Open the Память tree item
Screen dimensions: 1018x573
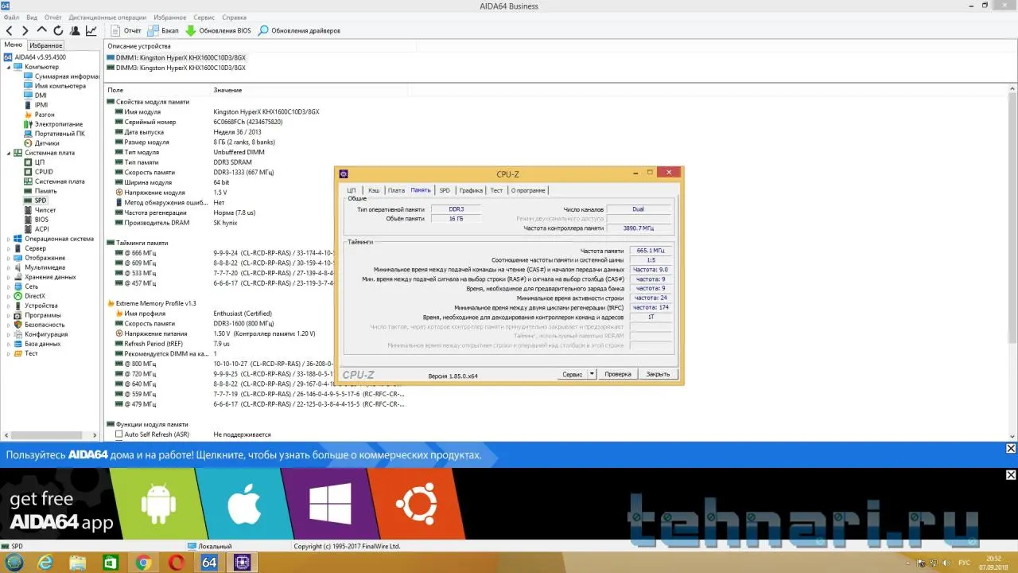coord(45,191)
